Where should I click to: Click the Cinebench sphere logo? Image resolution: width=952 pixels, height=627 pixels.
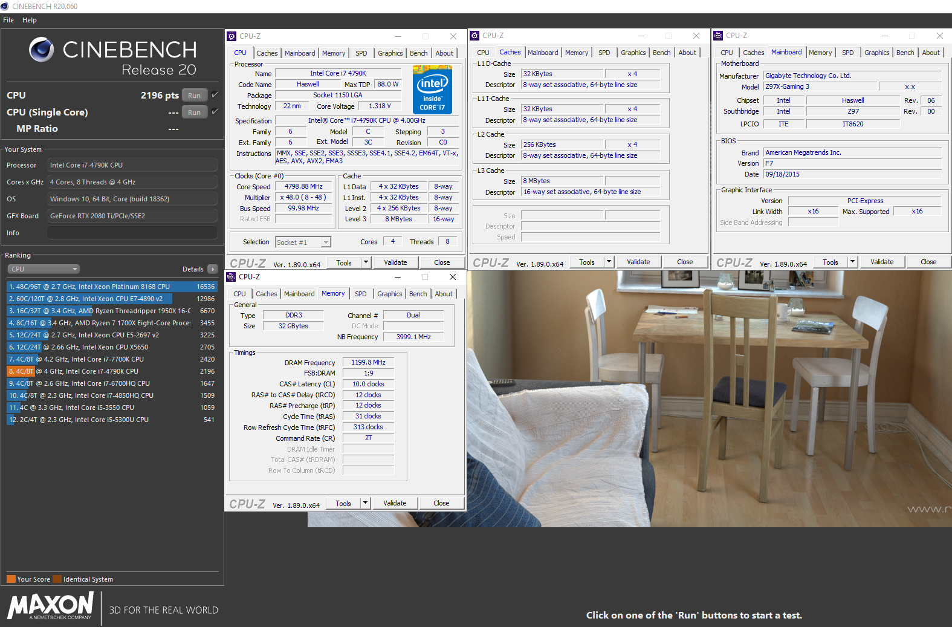pos(42,50)
